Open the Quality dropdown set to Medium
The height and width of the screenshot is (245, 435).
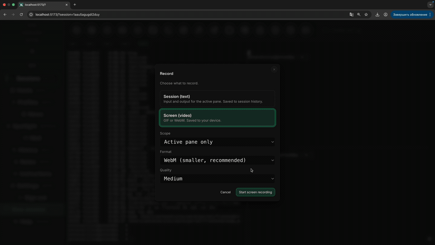point(217,179)
